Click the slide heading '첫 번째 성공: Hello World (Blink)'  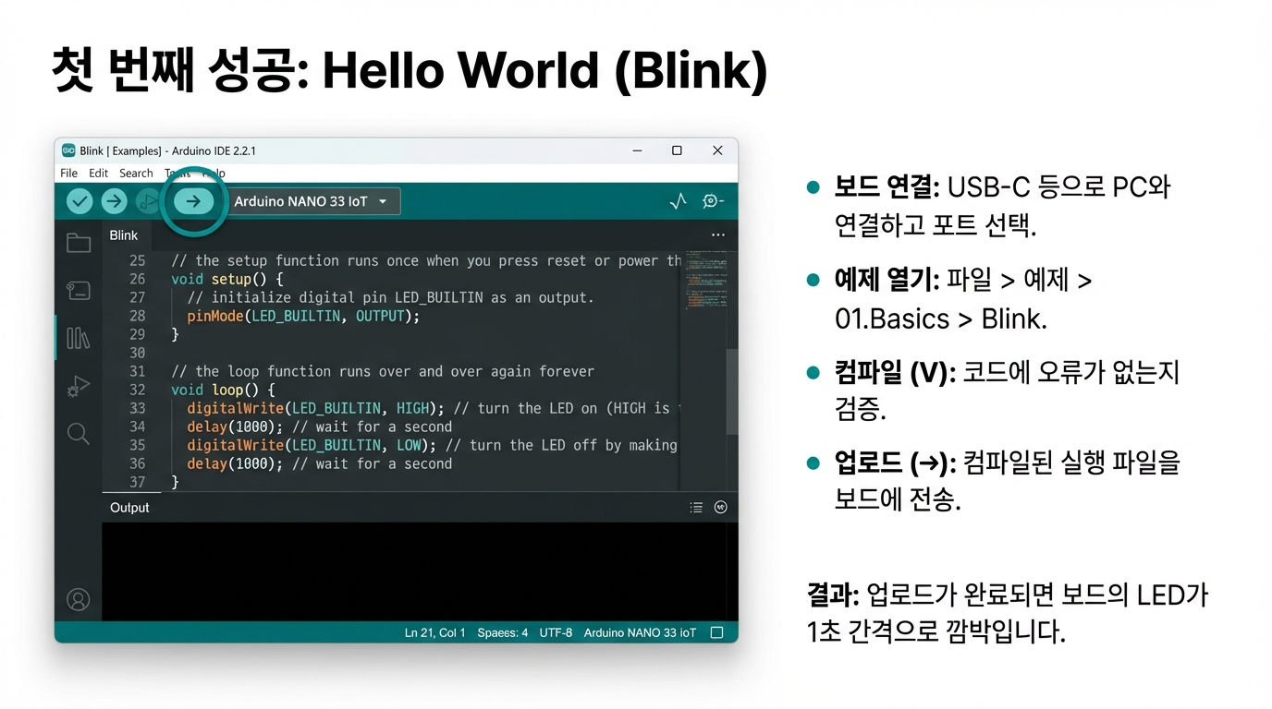click(x=409, y=71)
